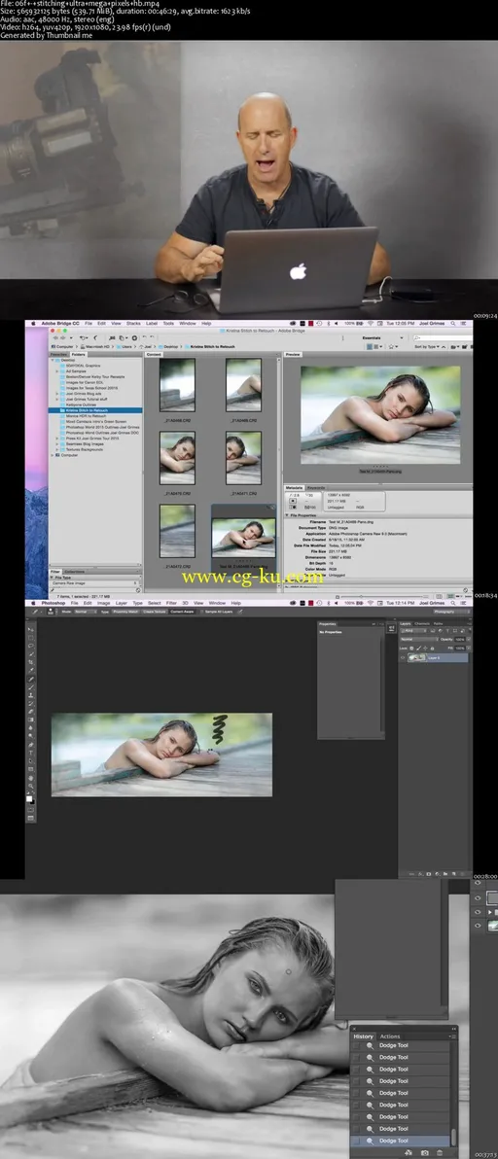
Task: Open the Filter menu in Photoshop
Action: click(x=171, y=603)
